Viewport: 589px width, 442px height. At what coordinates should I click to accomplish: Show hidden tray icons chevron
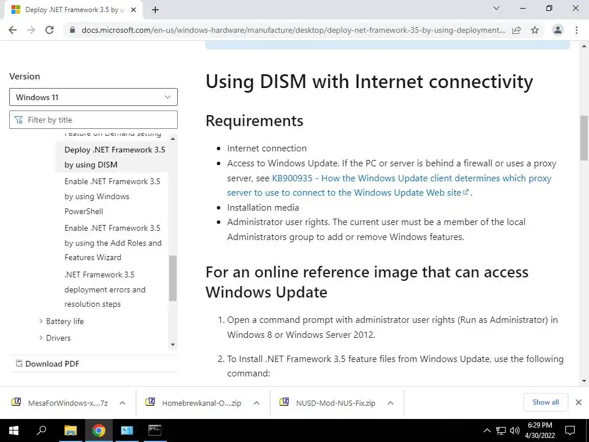point(487,430)
